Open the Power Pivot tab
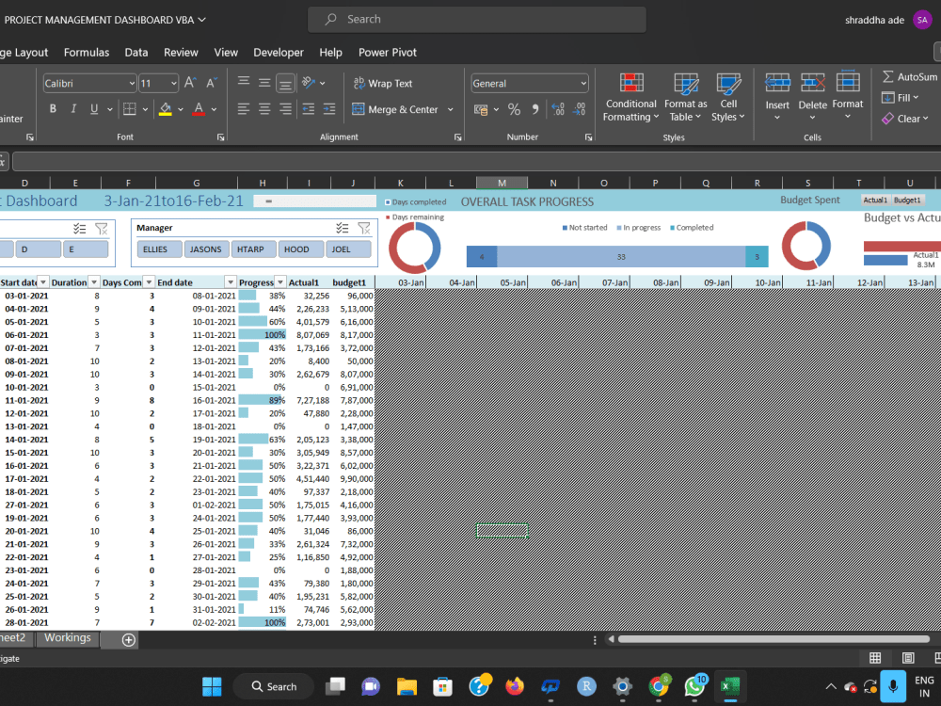Viewport: 941px width, 706px height. point(387,52)
